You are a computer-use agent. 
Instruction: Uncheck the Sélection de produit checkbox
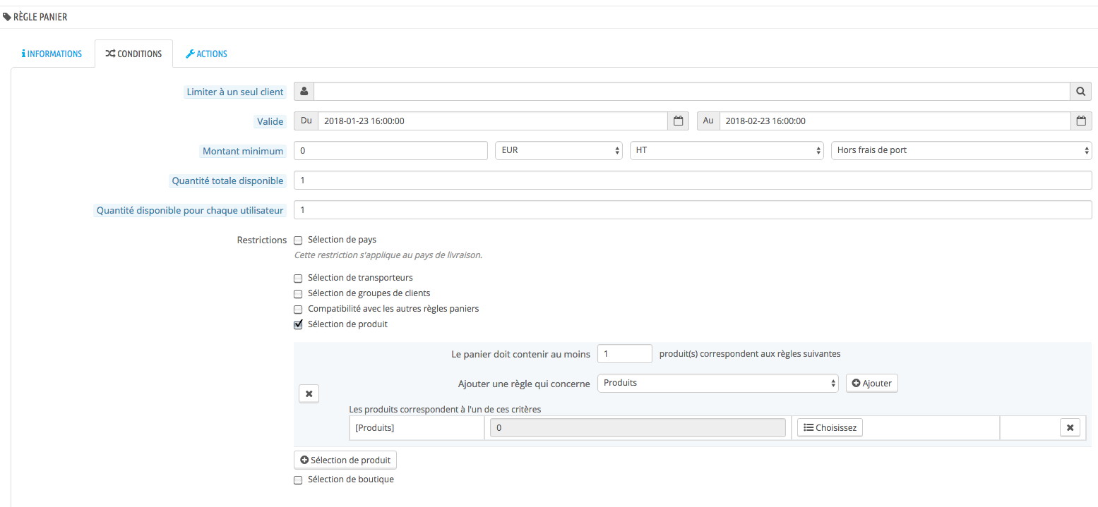coord(298,325)
